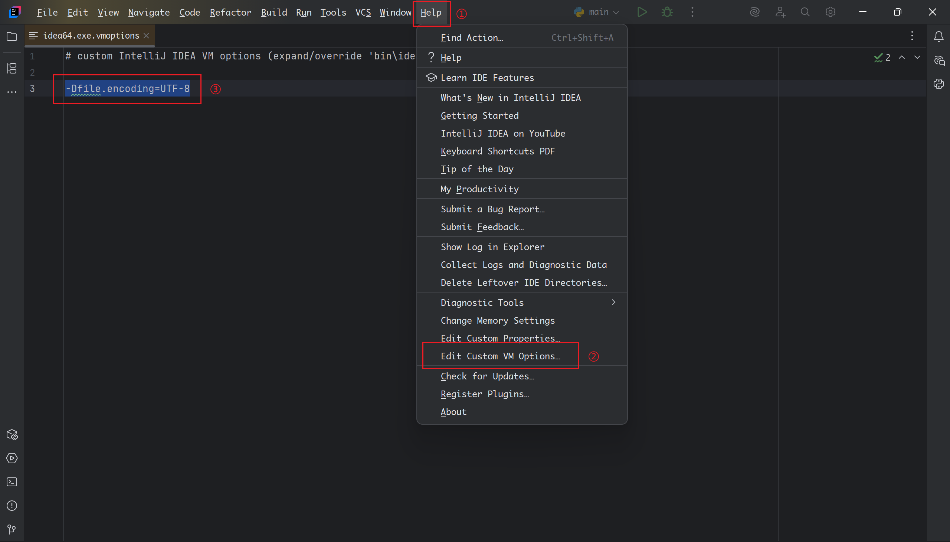
Task: Open the Python Packages tool window
Action: (x=12, y=434)
